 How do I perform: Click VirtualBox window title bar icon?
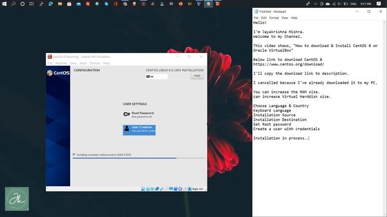[50, 57]
